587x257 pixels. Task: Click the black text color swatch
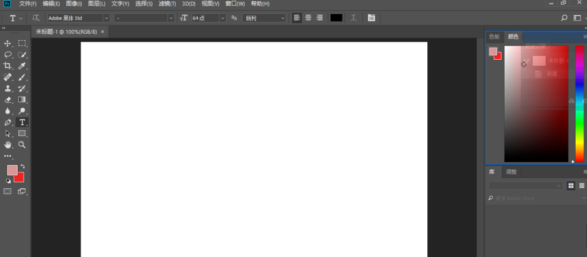tap(336, 18)
